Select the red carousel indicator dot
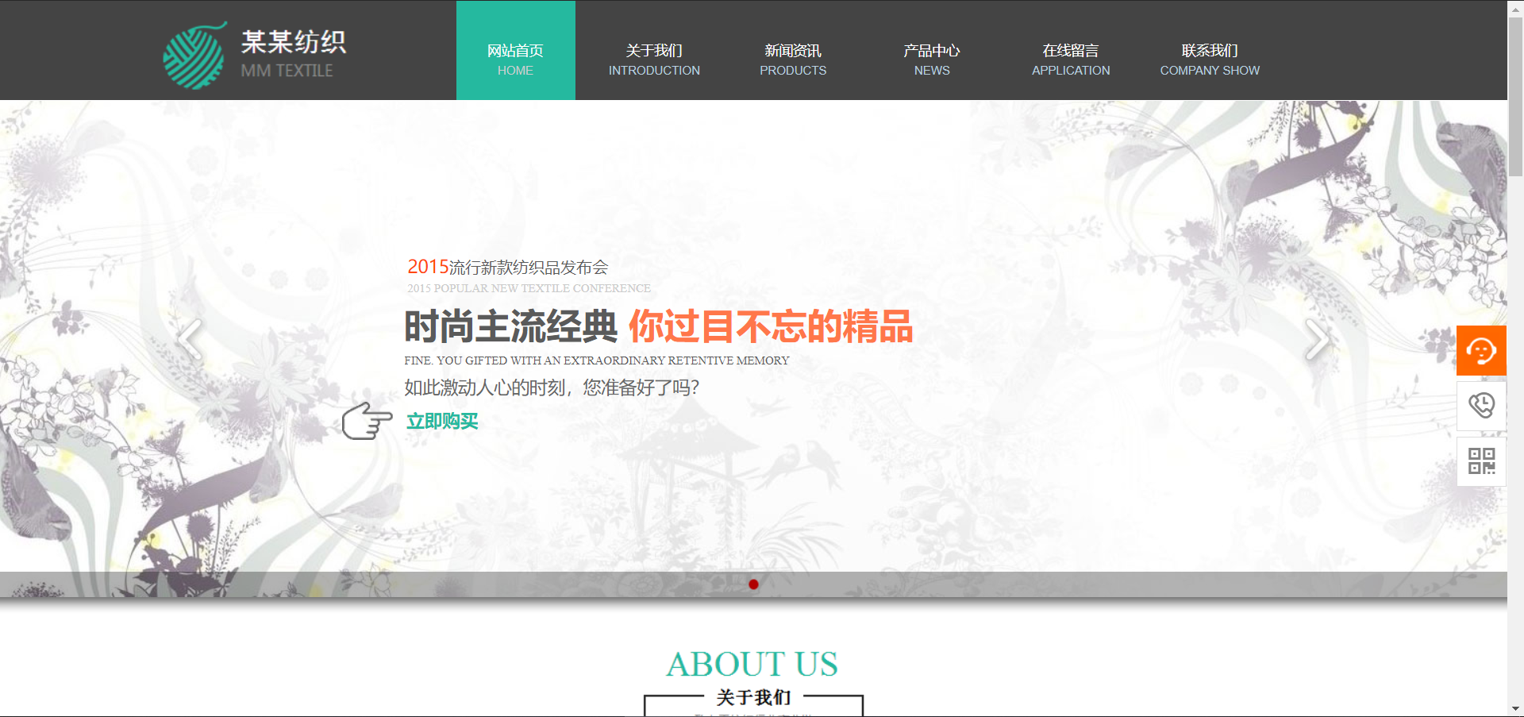This screenshot has width=1524, height=717. pyautogui.click(x=753, y=584)
